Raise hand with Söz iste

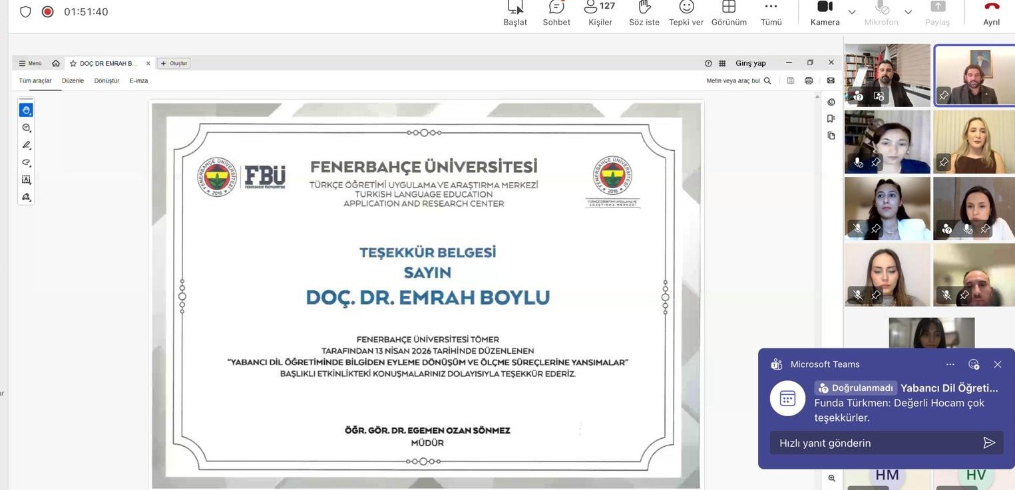pos(644,13)
